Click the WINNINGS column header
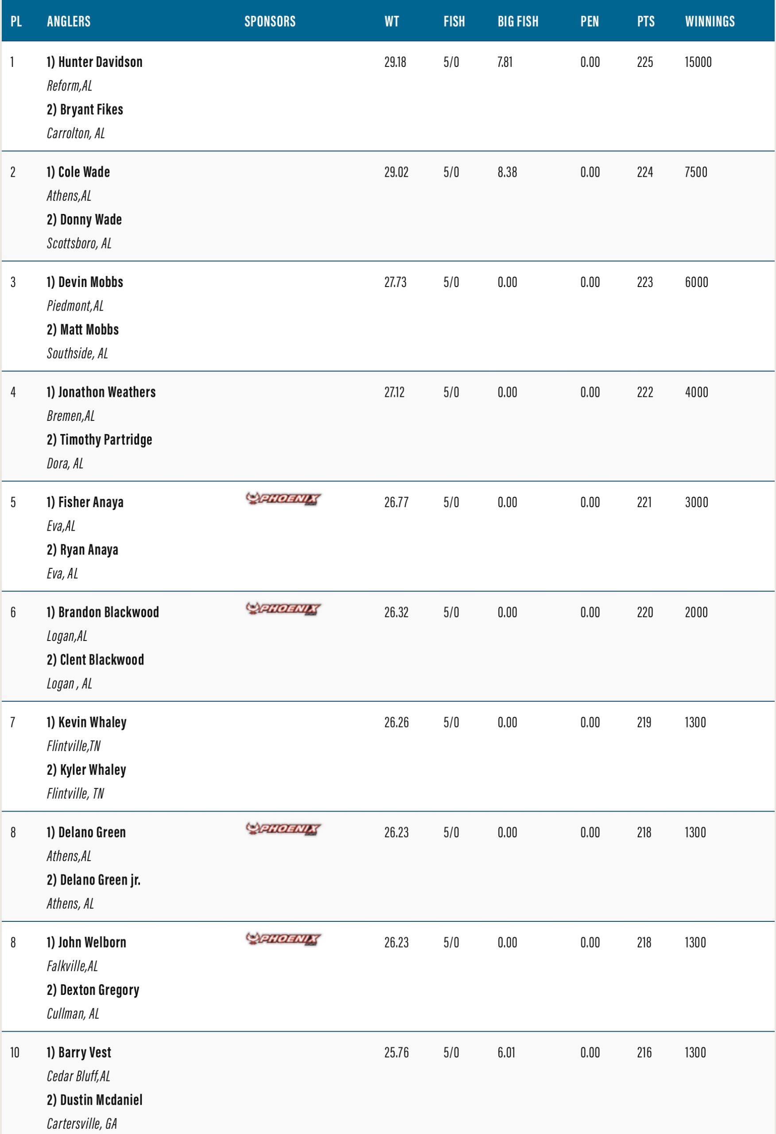 pyautogui.click(x=710, y=21)
